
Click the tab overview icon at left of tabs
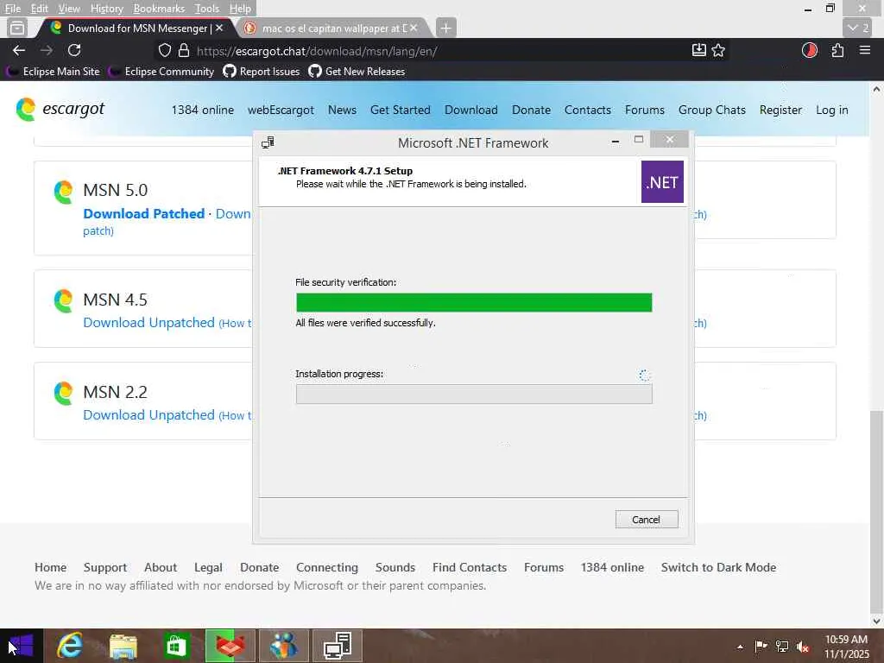(17, 28)
